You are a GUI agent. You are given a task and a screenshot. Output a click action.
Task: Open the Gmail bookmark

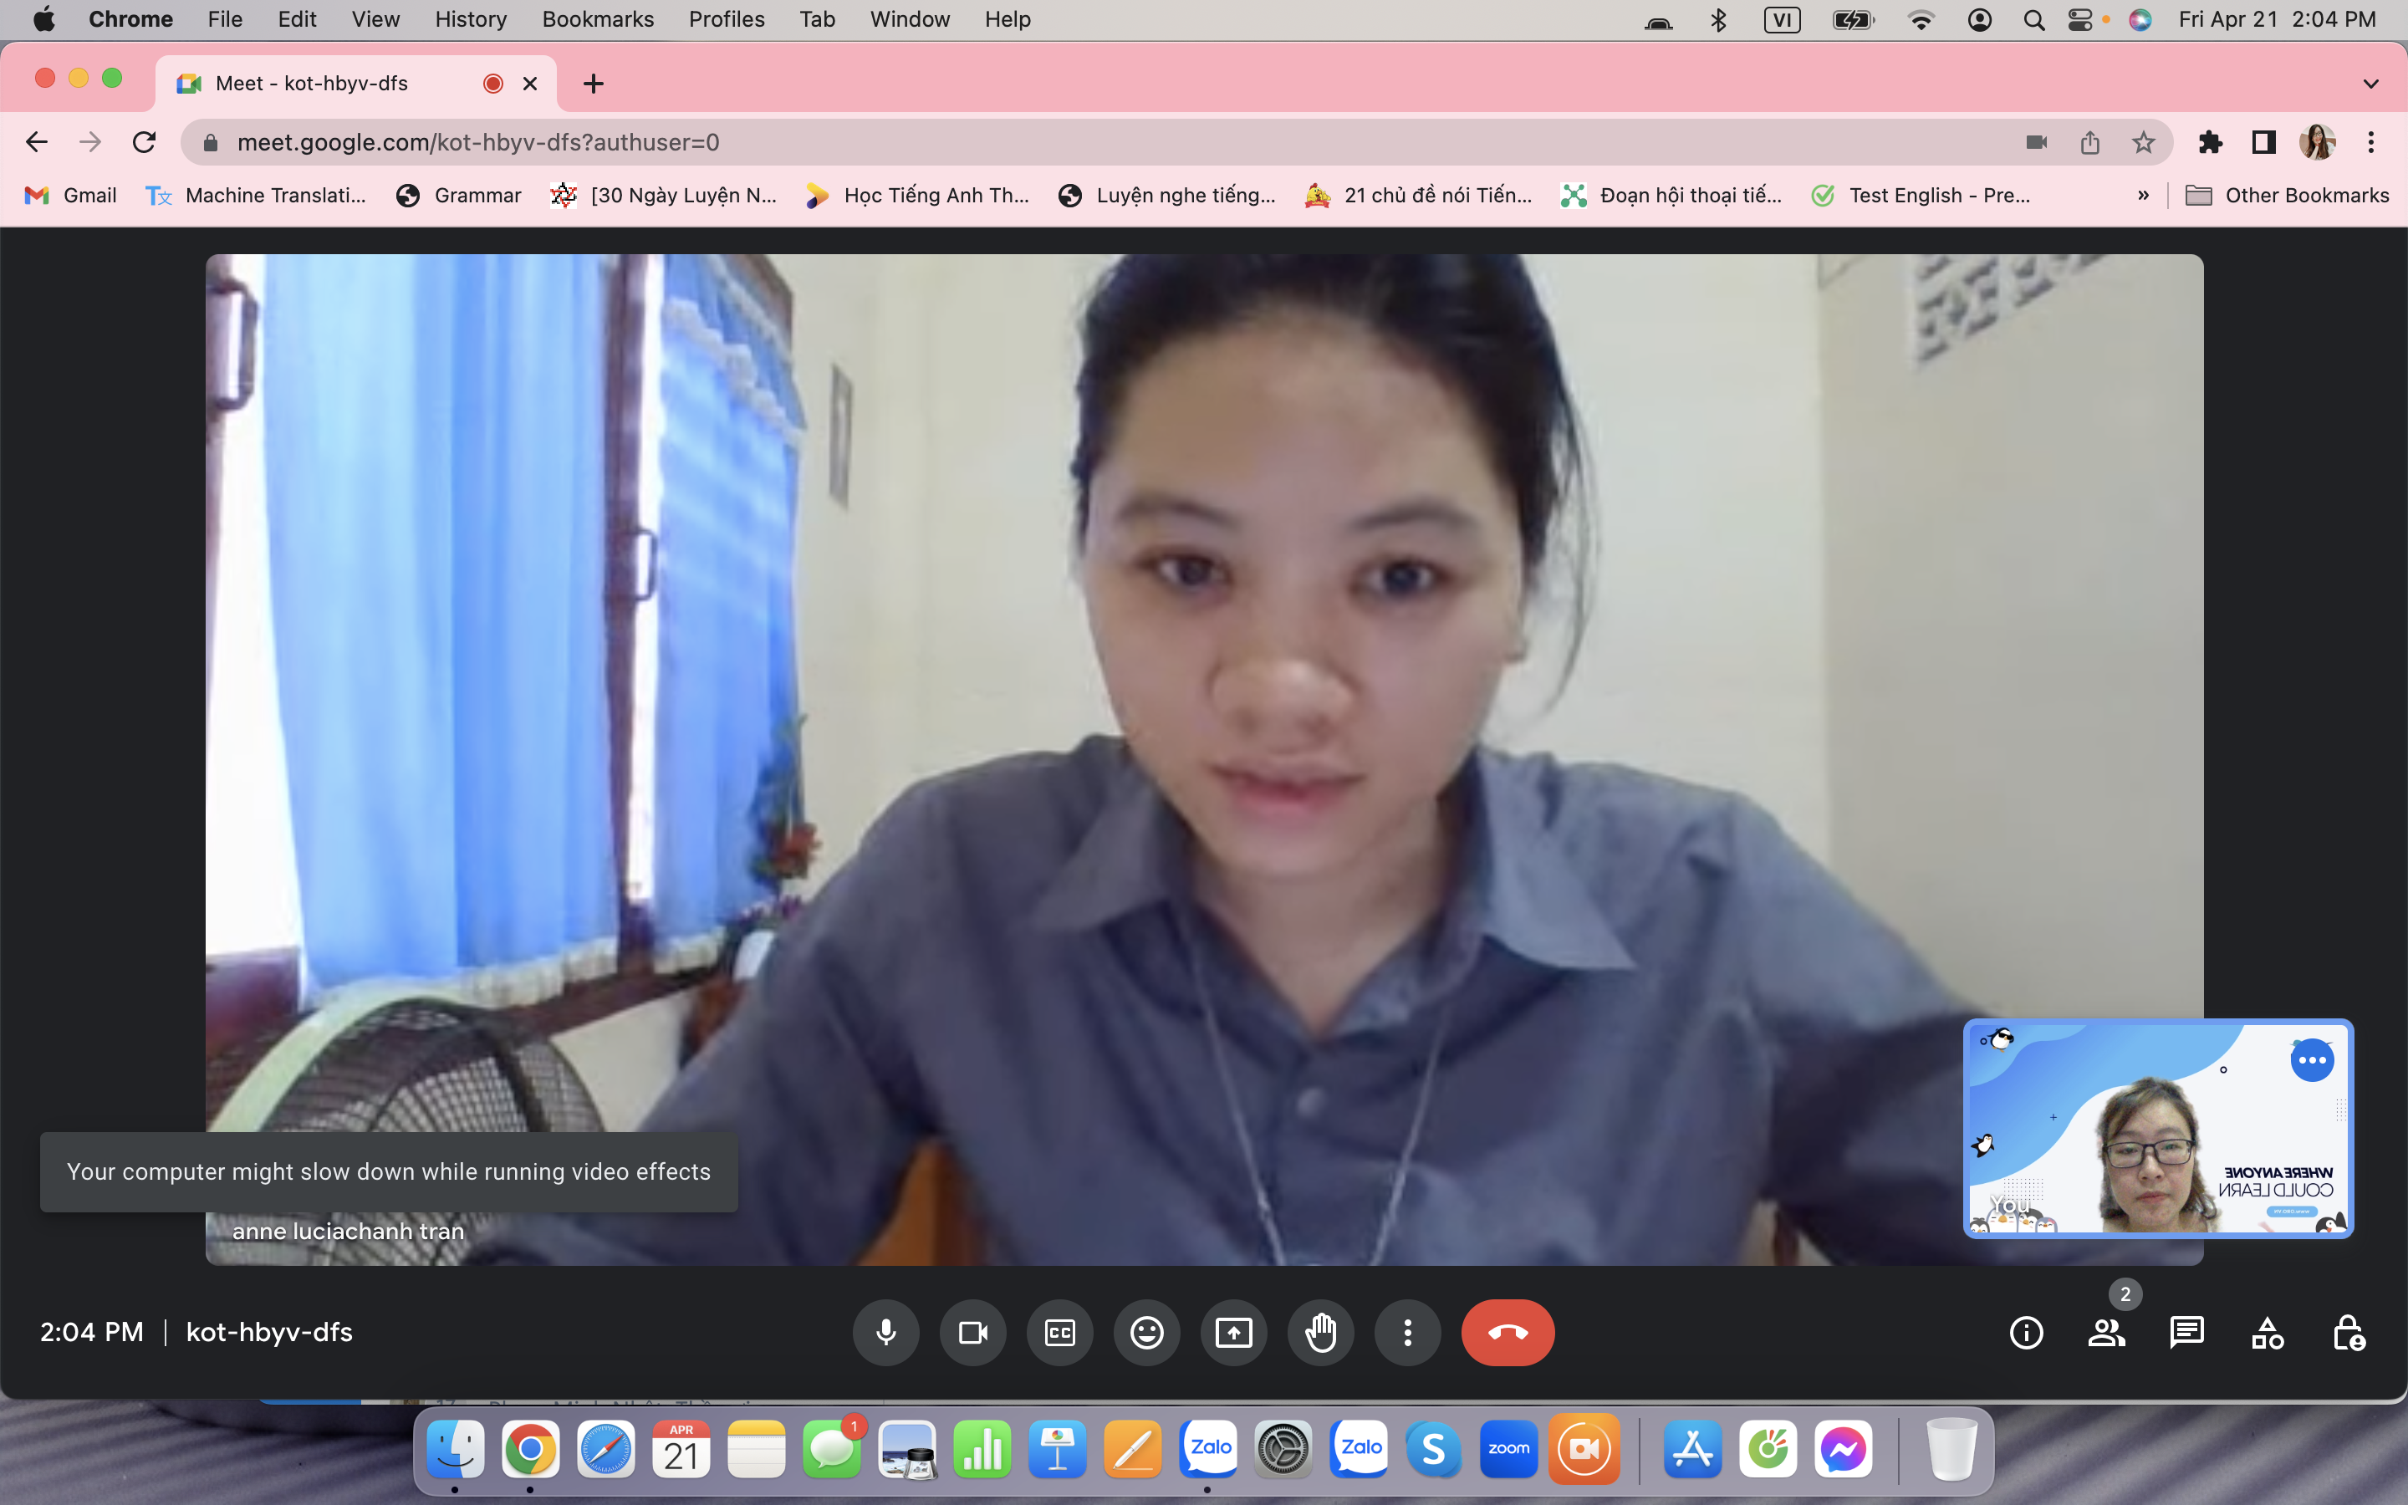(x=72, y=195)
